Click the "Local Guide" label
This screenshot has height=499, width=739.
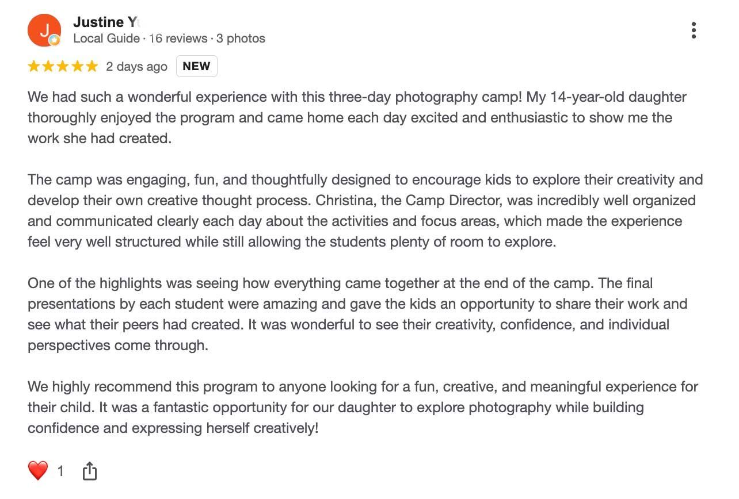click(x=106, y=39)
